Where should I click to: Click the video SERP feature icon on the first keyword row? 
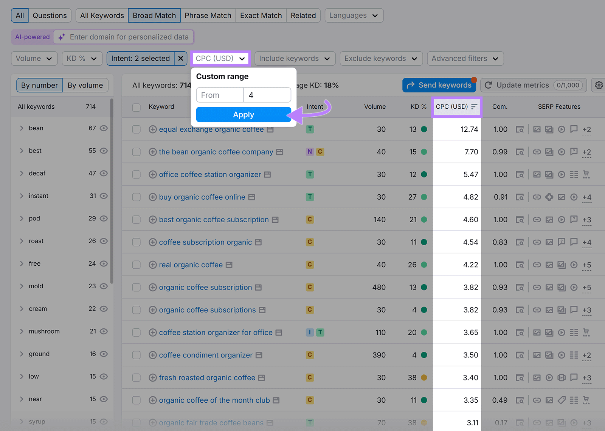(562, 129)
